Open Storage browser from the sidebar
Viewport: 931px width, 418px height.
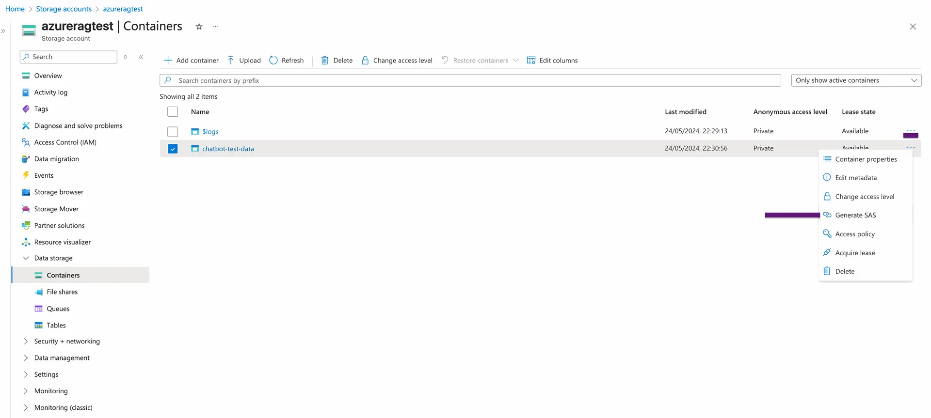click(59, 192)
